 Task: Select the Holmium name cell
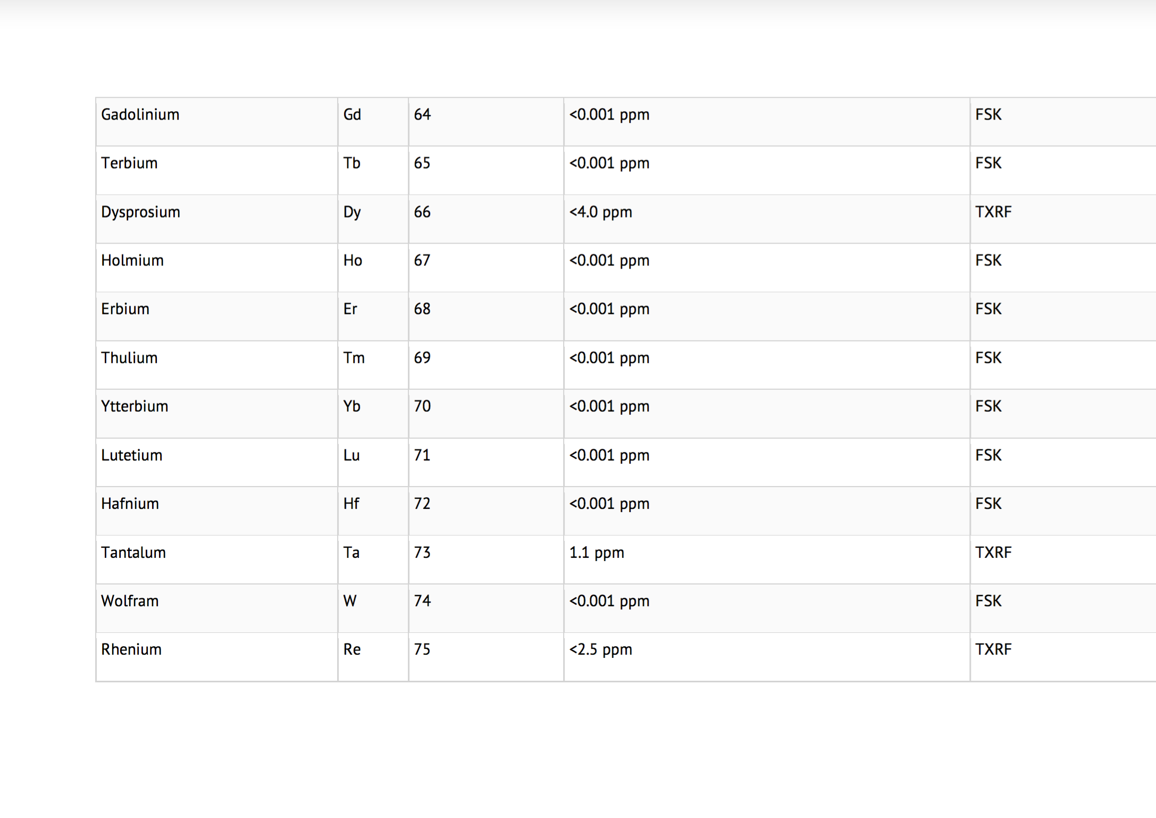(x=132, y=261)
